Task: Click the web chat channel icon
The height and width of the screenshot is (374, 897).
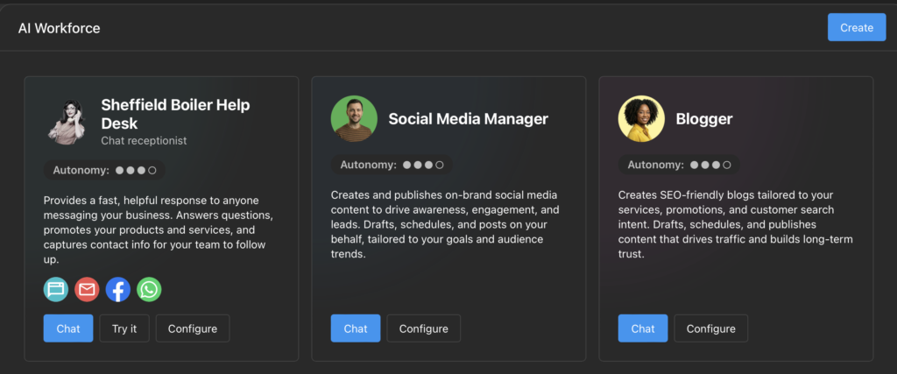Action: click(56, 289)
